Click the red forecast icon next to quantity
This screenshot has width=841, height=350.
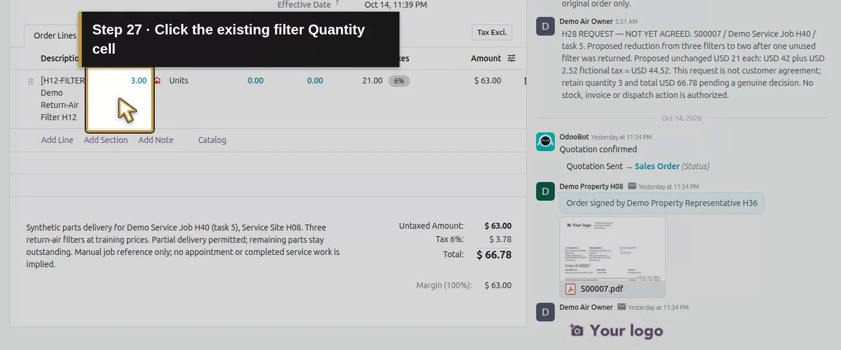click(x=157, y=80)
